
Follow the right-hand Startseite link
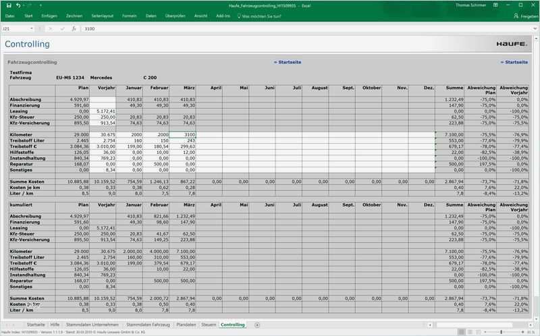click(x=514, y=62)
